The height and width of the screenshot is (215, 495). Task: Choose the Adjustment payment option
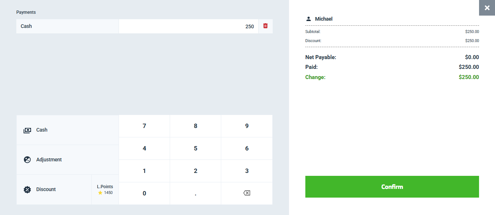coord(67,160)
